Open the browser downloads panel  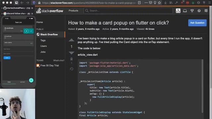(x=165, y=3)
